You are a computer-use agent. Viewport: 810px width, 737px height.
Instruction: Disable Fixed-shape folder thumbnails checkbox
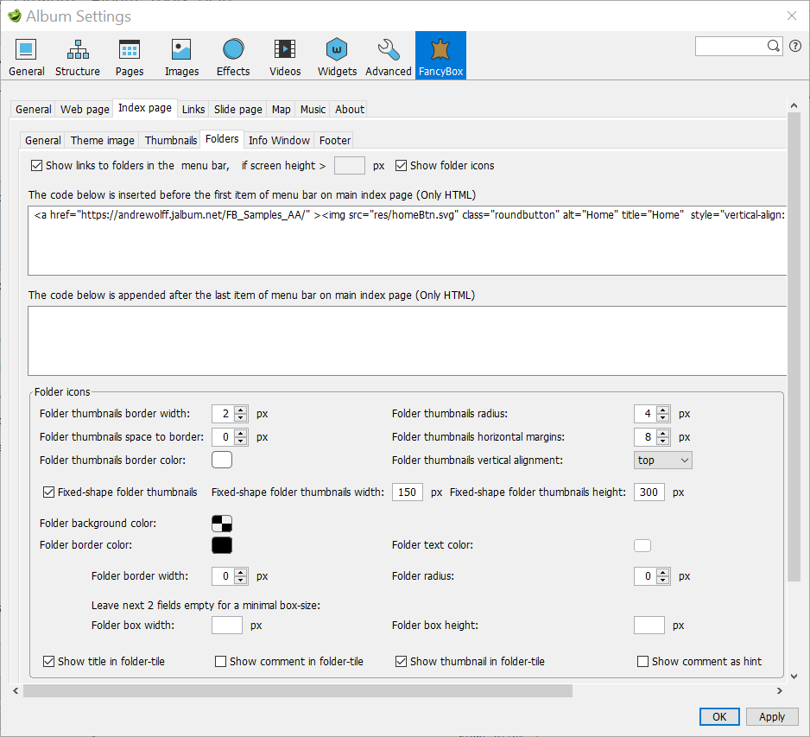point(49,492)
